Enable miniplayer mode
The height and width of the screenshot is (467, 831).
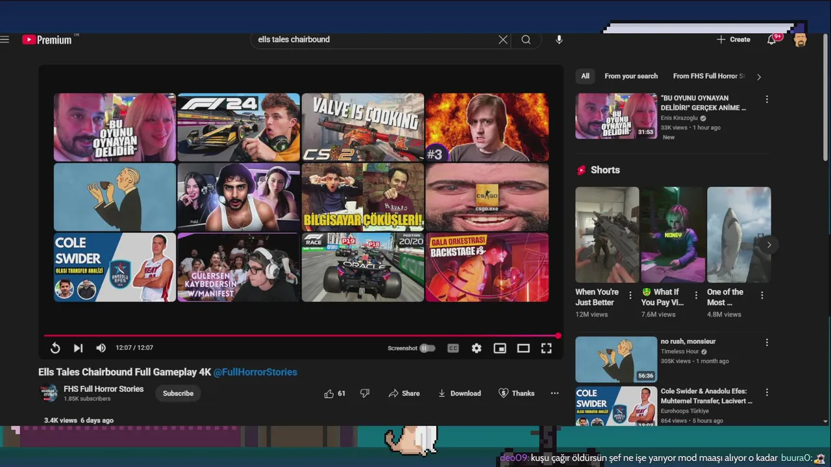pos(500,348)
